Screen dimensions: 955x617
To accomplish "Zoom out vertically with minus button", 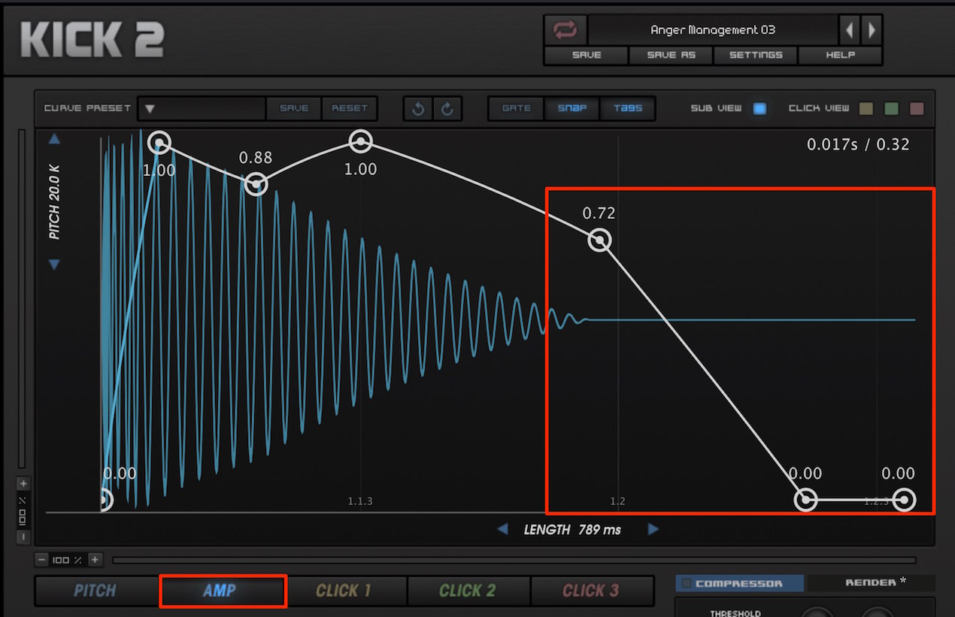I will pyautogui.click(x=23, y=537).
